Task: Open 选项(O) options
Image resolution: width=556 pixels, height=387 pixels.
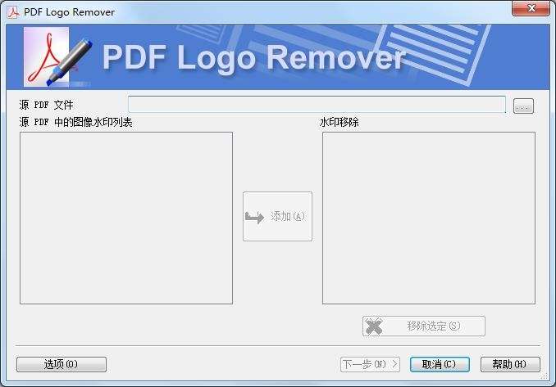Action: (x=62, y=364)
